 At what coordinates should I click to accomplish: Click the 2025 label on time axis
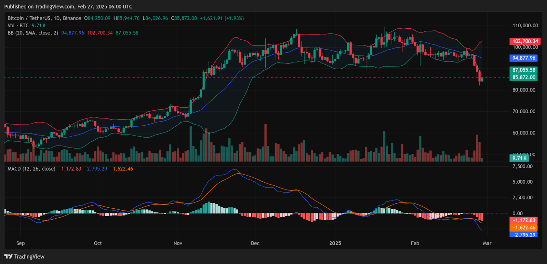coord(335,244)
